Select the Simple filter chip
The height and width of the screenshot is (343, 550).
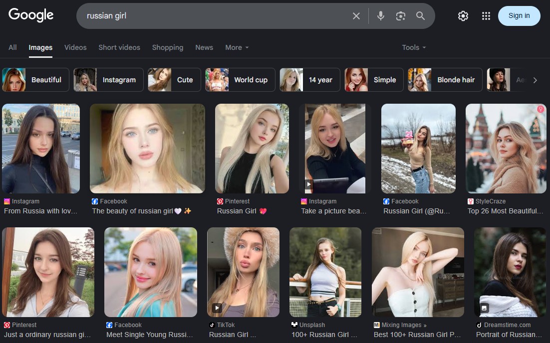tap(374, 80)
